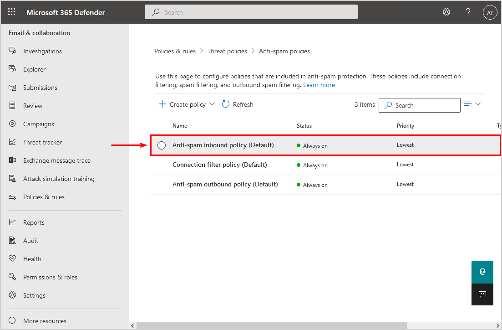
Task: Click the plus icon beside Create policy
Action: (x=162, y=104)
